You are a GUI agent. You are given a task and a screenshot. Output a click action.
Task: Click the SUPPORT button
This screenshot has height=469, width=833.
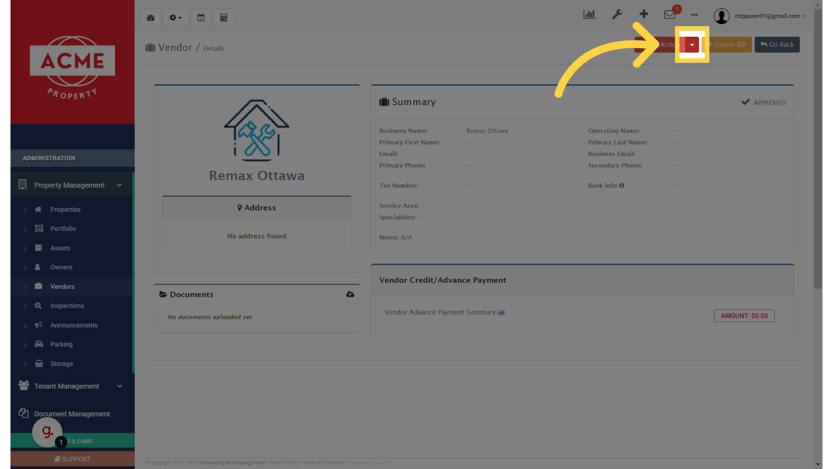72,459
